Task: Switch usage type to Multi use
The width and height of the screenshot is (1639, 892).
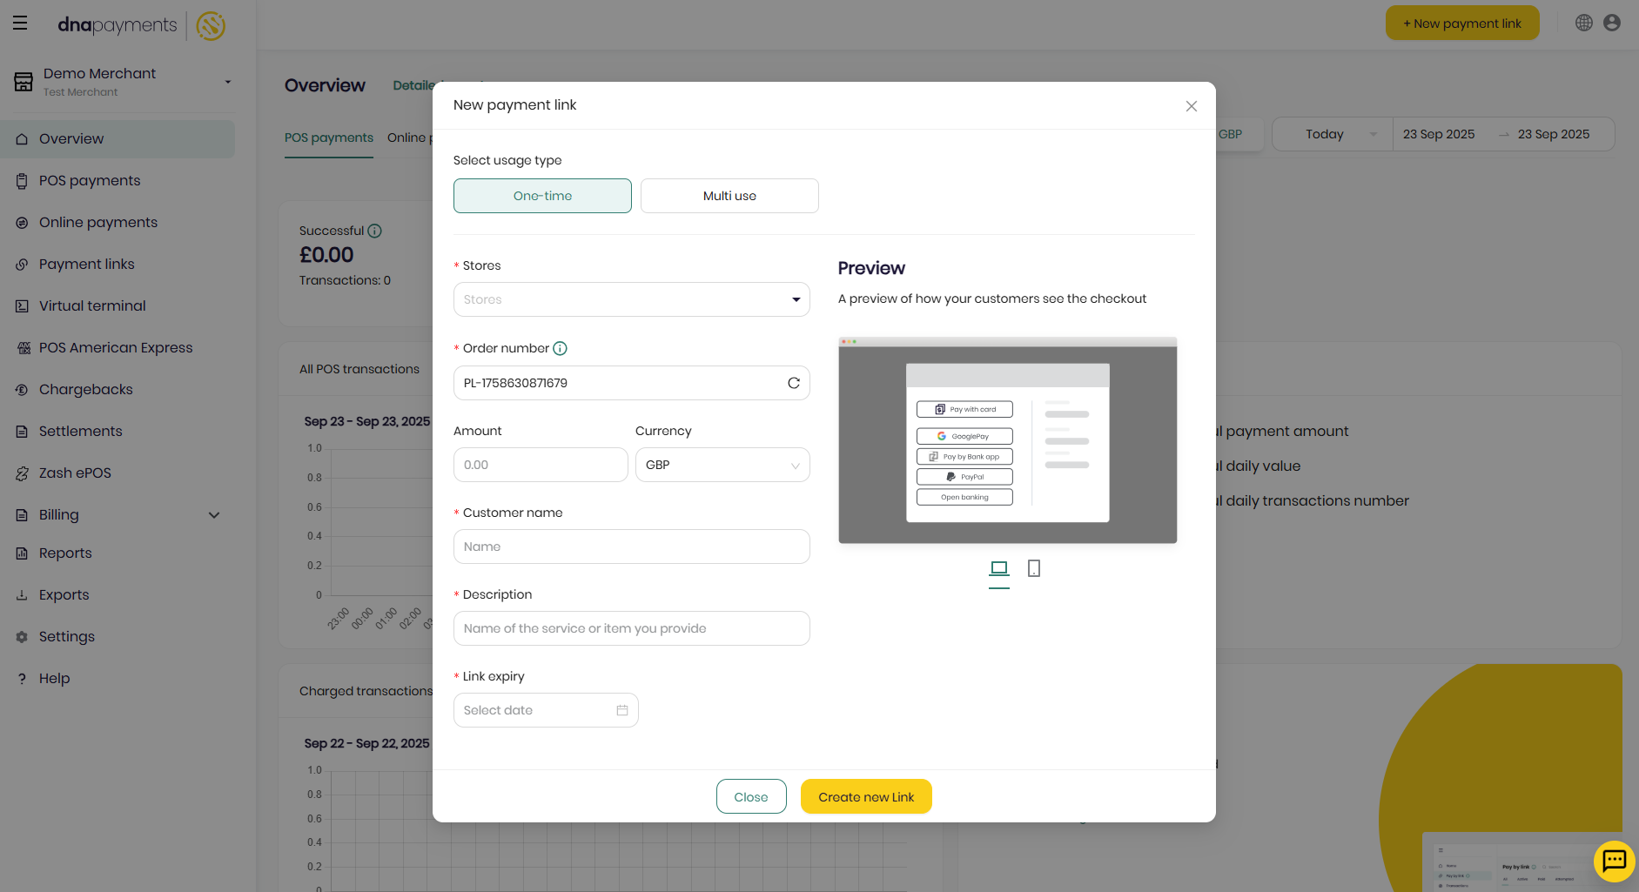Action: (x=729, y=195)
